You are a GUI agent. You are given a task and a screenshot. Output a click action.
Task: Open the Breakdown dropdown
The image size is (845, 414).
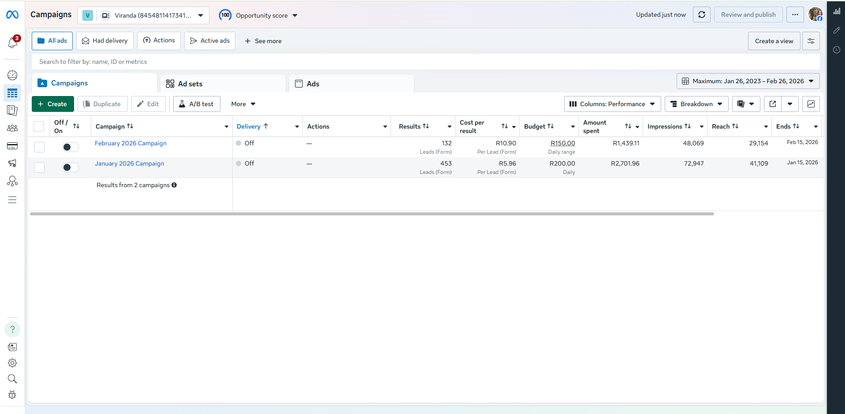pos(696,104)
